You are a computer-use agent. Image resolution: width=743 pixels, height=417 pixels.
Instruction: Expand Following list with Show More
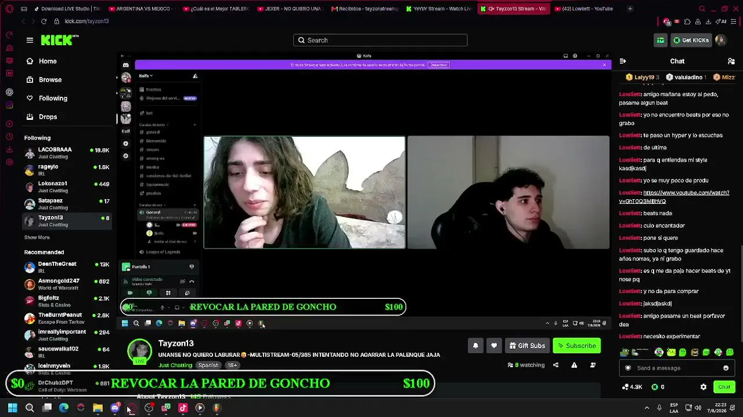(37, 237)
